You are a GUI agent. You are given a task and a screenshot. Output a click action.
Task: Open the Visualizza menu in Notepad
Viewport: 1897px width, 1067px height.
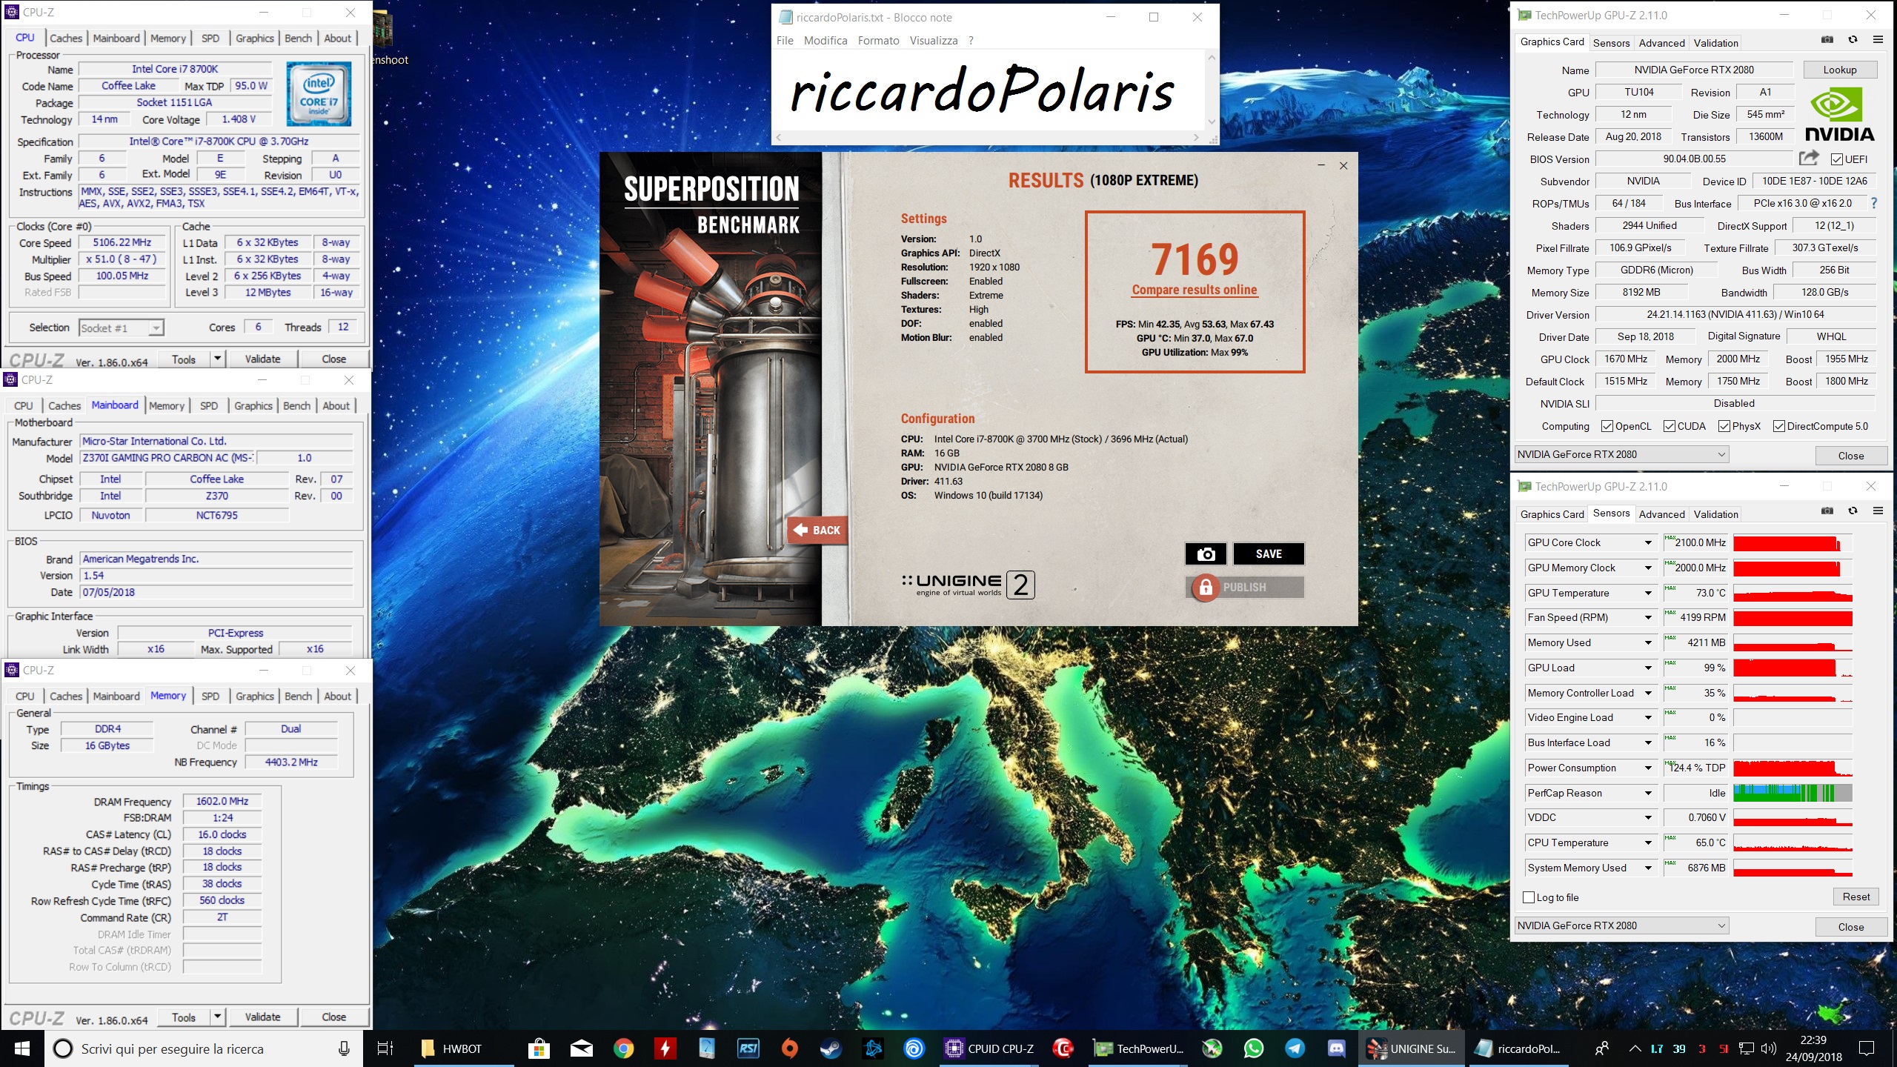[934, 41]
